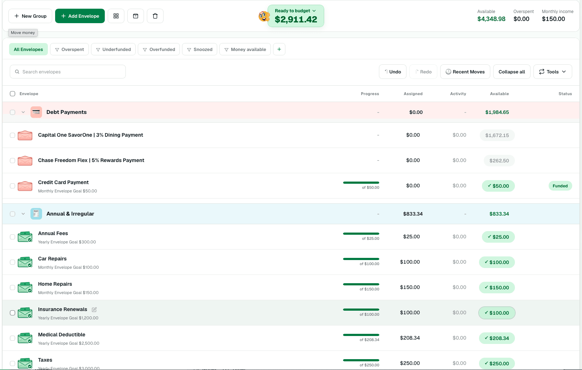Click Annual Fees progress bar
Viewport: 582px width, 370px height.
[361, 234]
